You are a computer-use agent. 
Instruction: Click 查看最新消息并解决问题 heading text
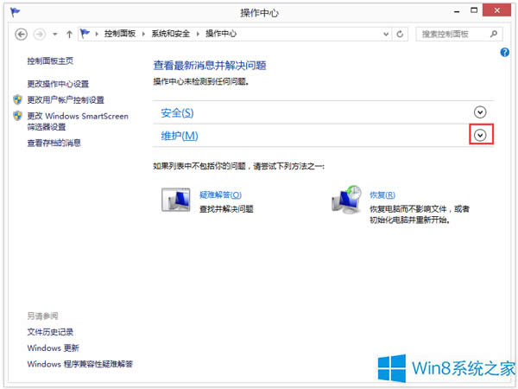pos(210,66)
